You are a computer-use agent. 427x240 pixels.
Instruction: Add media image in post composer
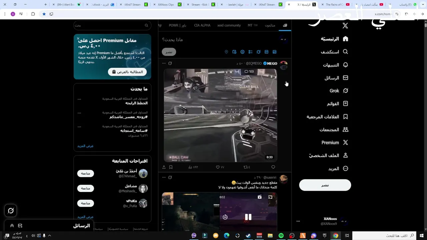pos(275,52)
